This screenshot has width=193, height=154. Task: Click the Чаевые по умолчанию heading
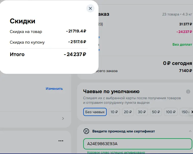click(x=111, y=92)
